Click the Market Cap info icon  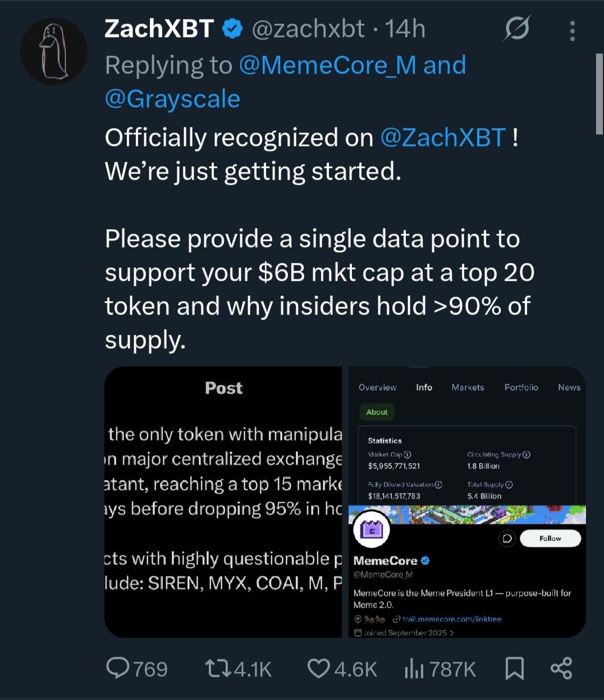[x=408, y=454]
